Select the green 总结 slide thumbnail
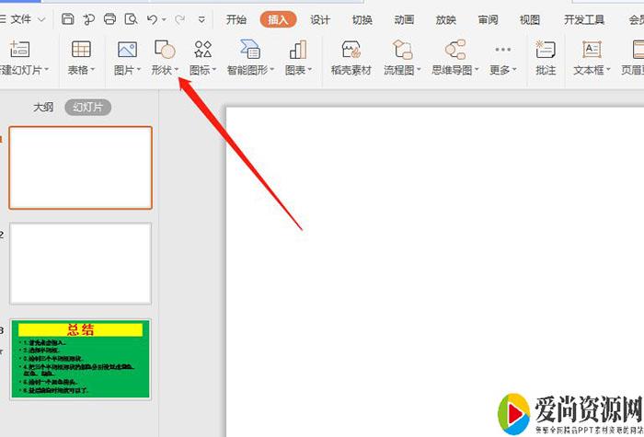The image size is (644, 437). (81, 360)
